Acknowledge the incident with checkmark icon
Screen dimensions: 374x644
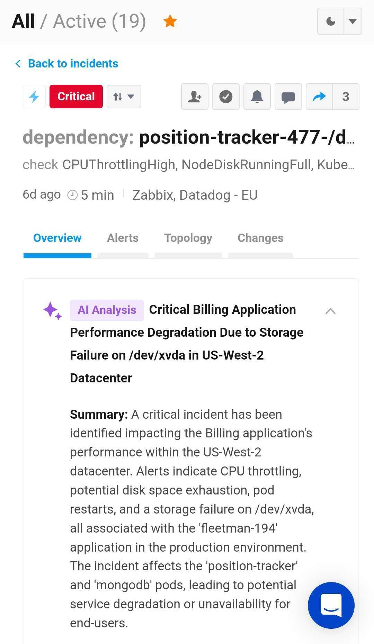225,97
